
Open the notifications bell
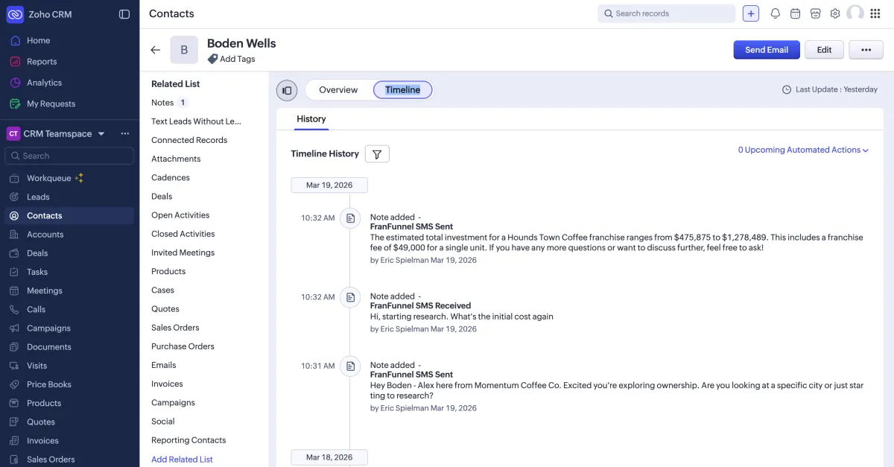[x=775, y=13]
